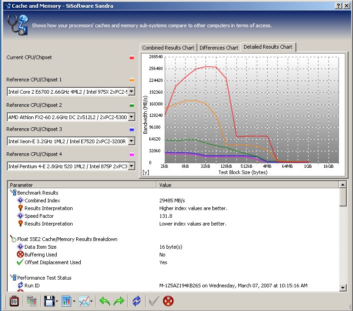This screenshot has width=353, height=311.
Task: Click the red X Buffering Used icon
Action: point(20,254)
